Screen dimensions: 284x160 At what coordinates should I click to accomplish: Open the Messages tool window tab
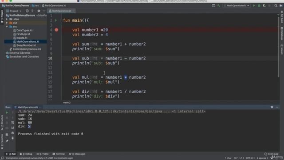[77, 154]
